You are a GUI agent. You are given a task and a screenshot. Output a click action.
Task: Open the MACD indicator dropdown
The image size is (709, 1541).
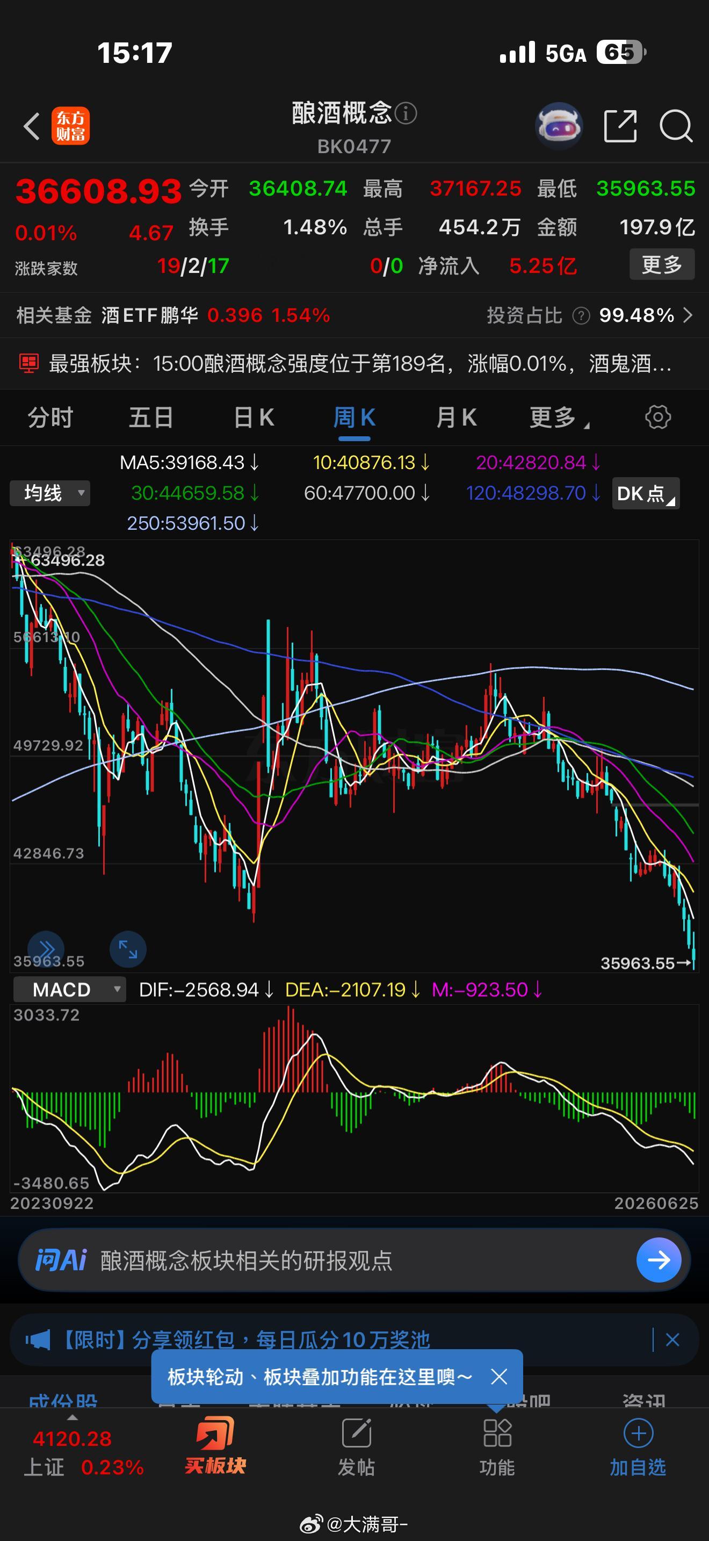pyautogui.click(x=69, y=989)
